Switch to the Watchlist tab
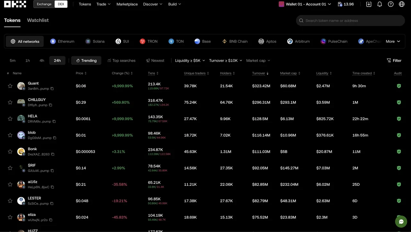Screen dimensions: 411x232 pos(38,20)
